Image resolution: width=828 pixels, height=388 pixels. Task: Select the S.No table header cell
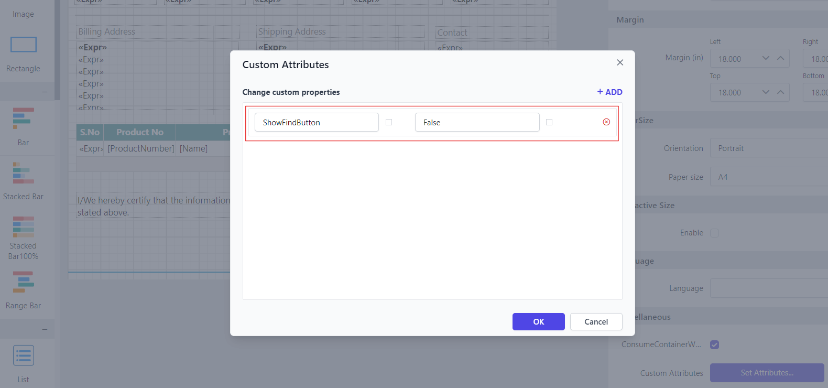pos(90,132)
